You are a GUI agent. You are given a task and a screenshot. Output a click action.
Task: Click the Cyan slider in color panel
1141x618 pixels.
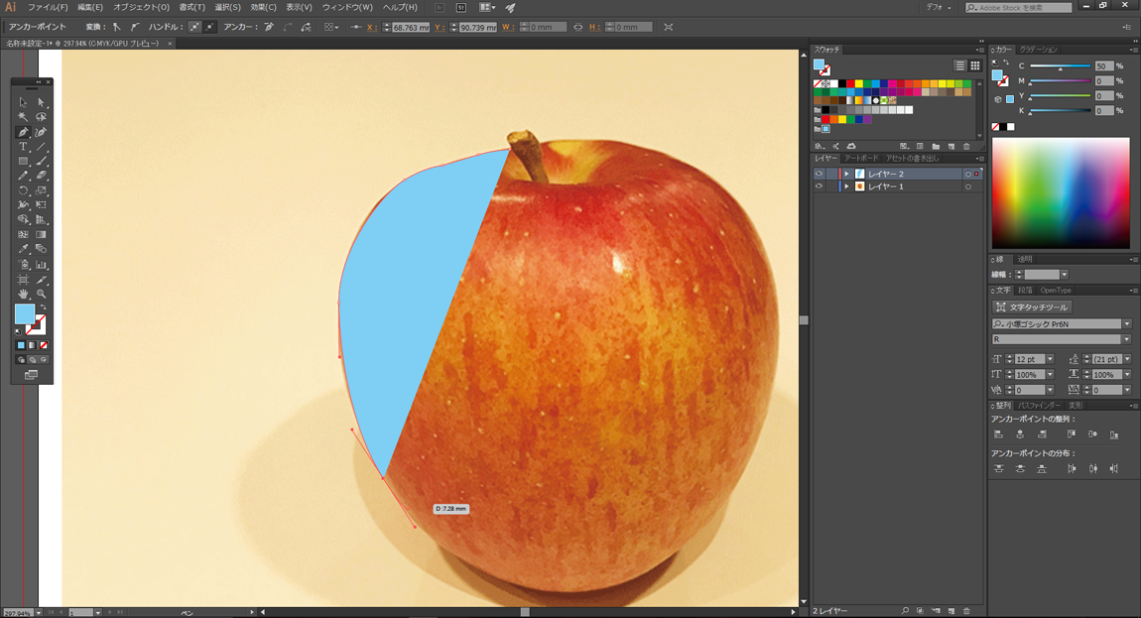(1060, 66)
